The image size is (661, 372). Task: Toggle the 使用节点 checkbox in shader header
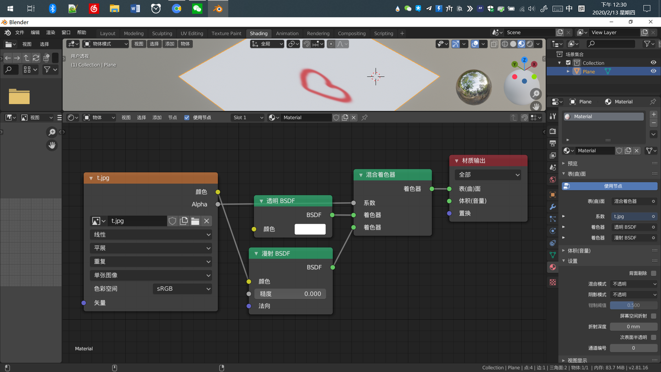187,117
